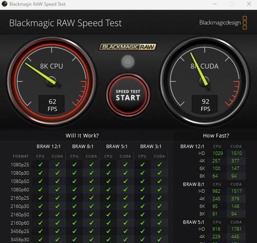Click BRAW 8:1 4K CUDA value 379
The height and width of the screenshot is (243, 257).
pos(235,199)
